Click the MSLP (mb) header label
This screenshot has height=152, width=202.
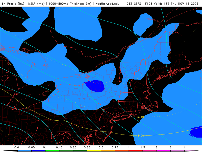tap(36, 4)
